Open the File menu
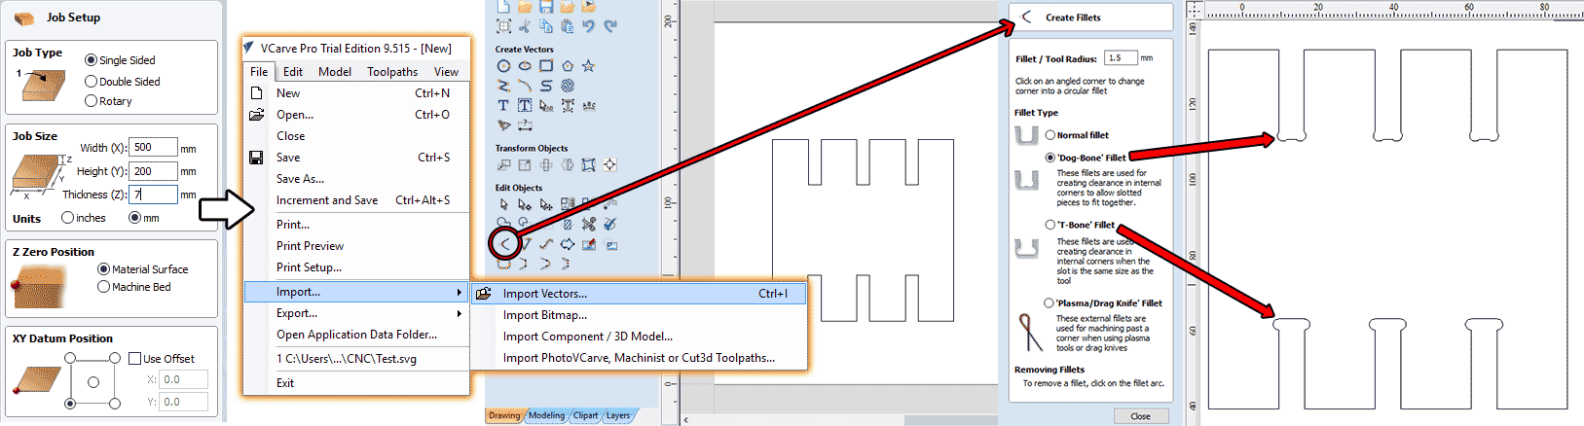Viewport: 1584px width, 426px height. [259, 71]
